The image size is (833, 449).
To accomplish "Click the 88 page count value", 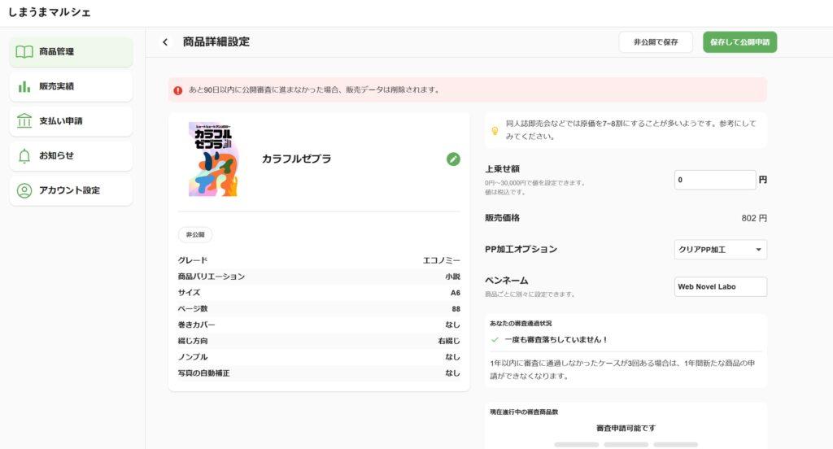I will [456, 309].
